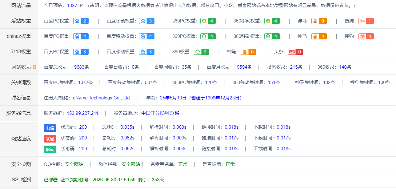This screenshot has height=189, width=396.
Task: Click 电信 row status code 200
Action: click(x=83, y=127)
